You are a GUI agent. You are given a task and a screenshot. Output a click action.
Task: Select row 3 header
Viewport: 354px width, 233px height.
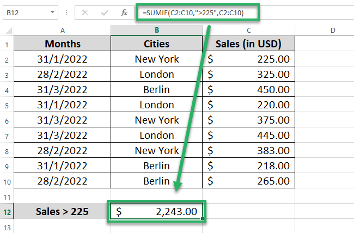[x=7, y=75]
